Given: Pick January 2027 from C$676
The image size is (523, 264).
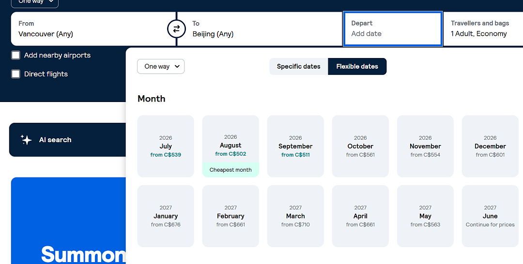Looking at the screenshot, I should pos(166,216).
